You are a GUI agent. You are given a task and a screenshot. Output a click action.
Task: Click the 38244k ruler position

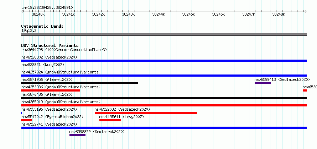point(158,15)
